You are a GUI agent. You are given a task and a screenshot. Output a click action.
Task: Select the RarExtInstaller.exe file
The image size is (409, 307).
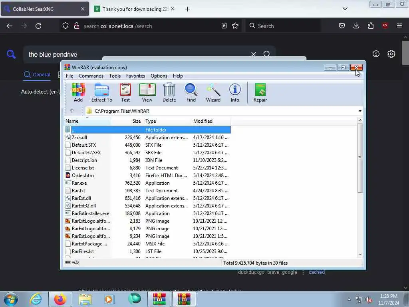point(147,213)
